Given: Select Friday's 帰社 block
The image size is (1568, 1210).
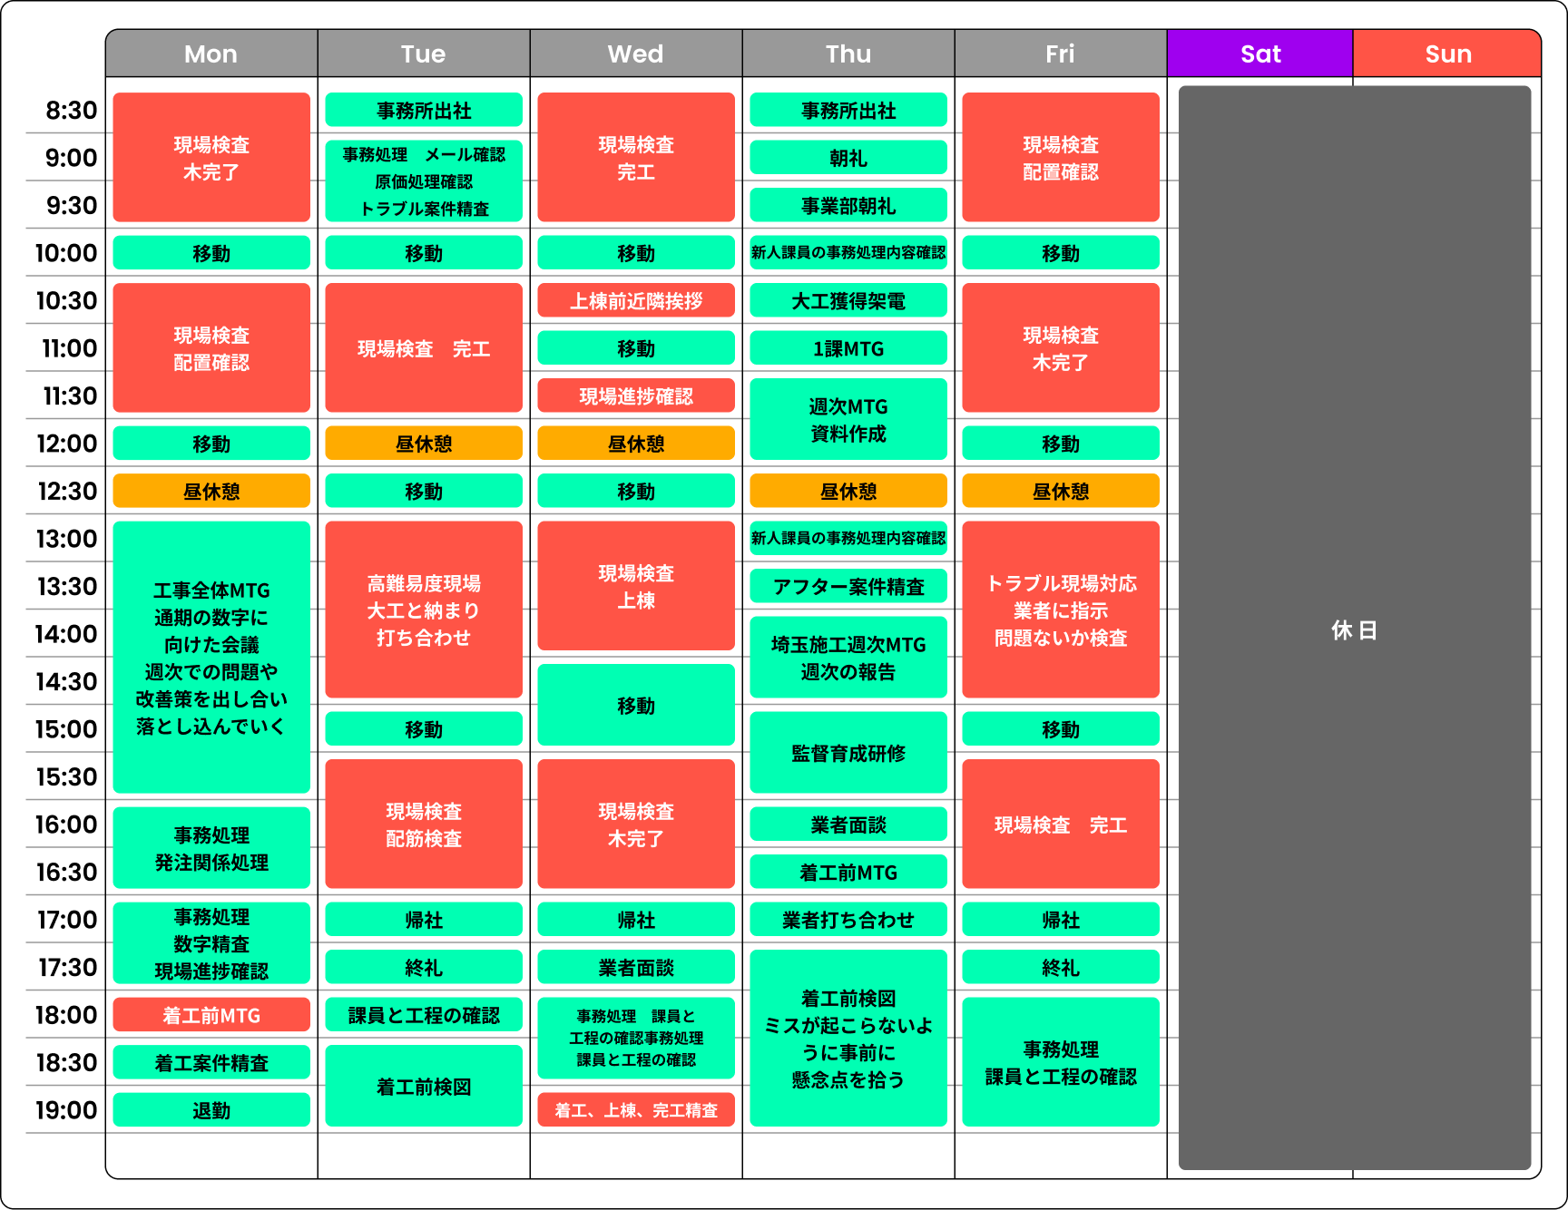Looking at the screenshot, I should [x=1061, y=919].
